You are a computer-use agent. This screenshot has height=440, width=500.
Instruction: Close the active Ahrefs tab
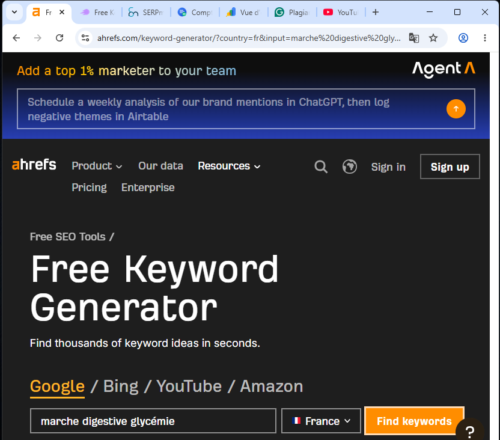click(x=62, y=12)
